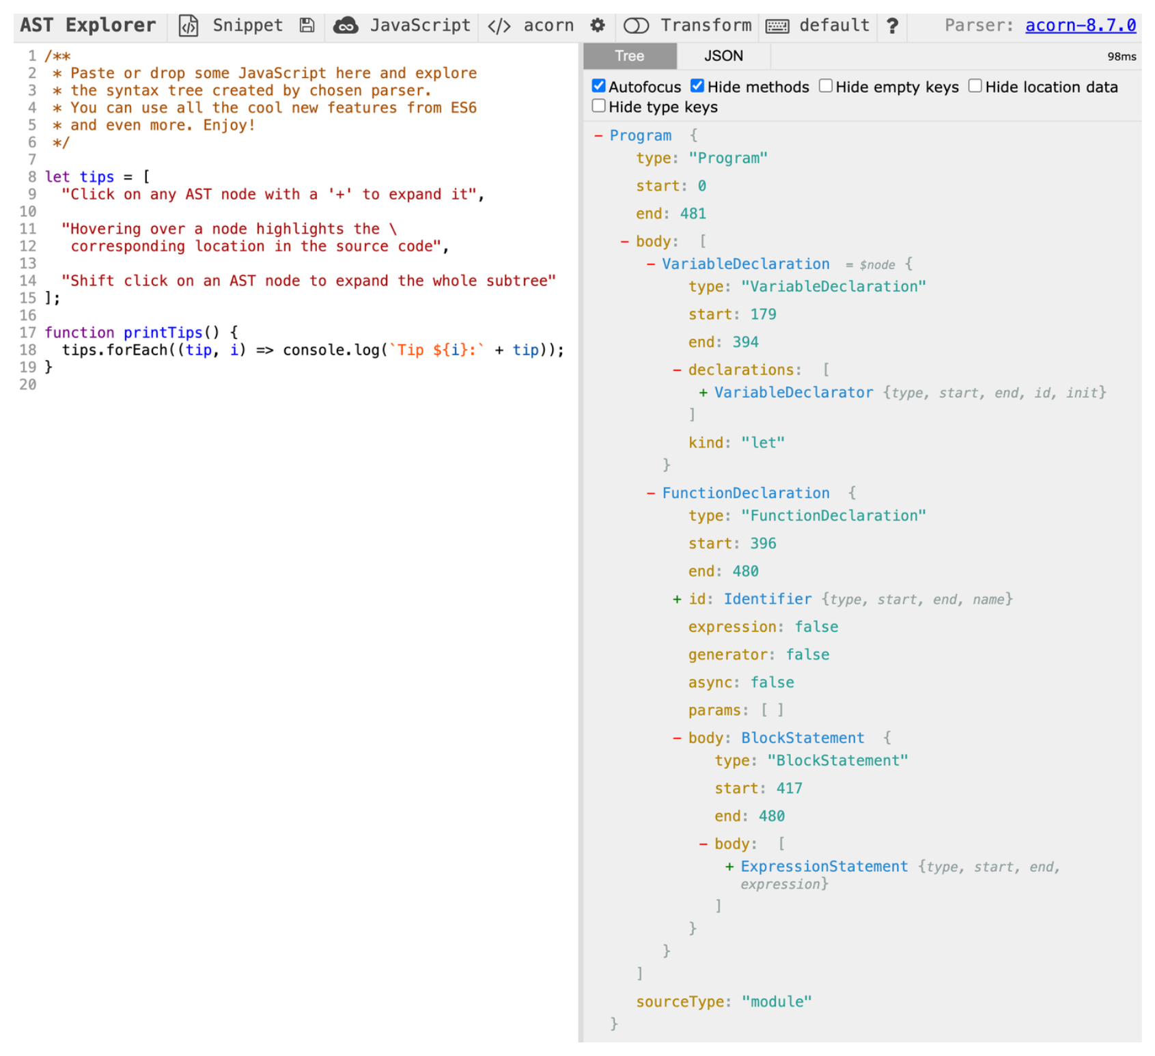Click the cloud icon beside JavaScript

point(346,26)
